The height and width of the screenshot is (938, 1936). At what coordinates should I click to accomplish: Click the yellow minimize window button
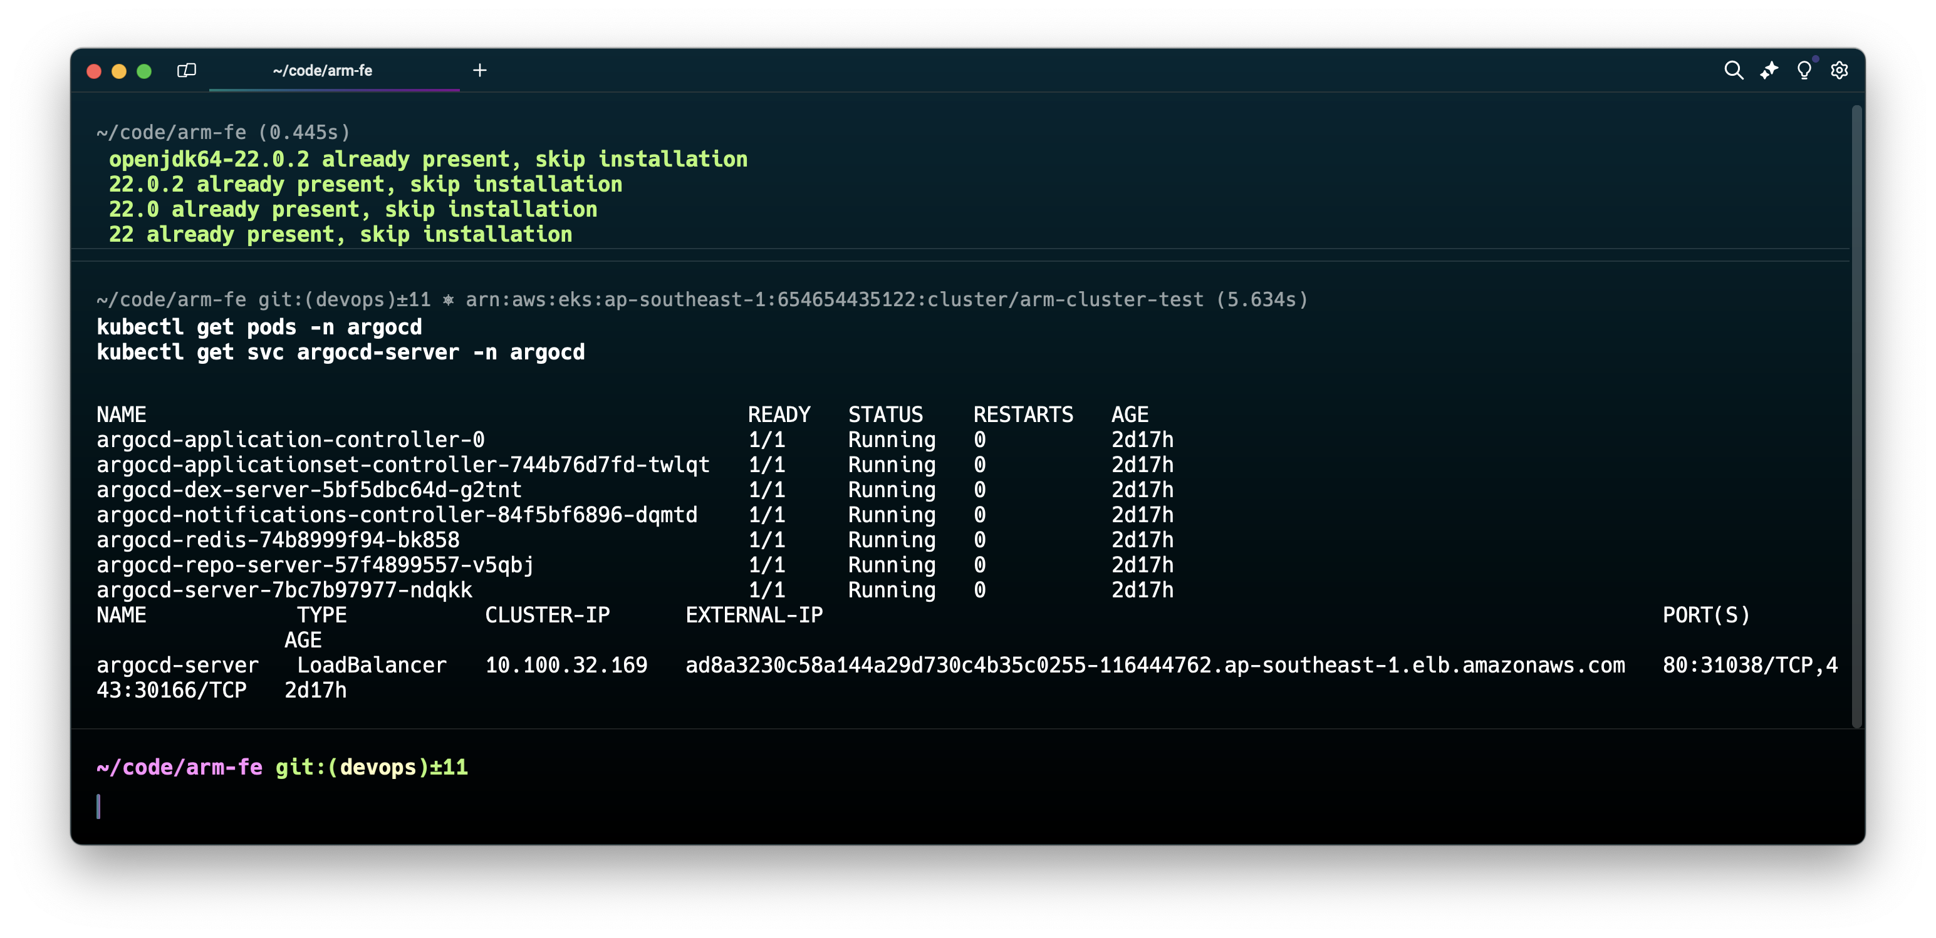pos(119,71)
